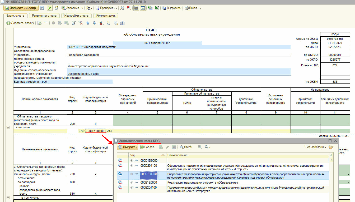Viewport: 355px width, 202px height.
Task: Click the KBK cell 000Е100100 in the report
Action: point(96,131)
